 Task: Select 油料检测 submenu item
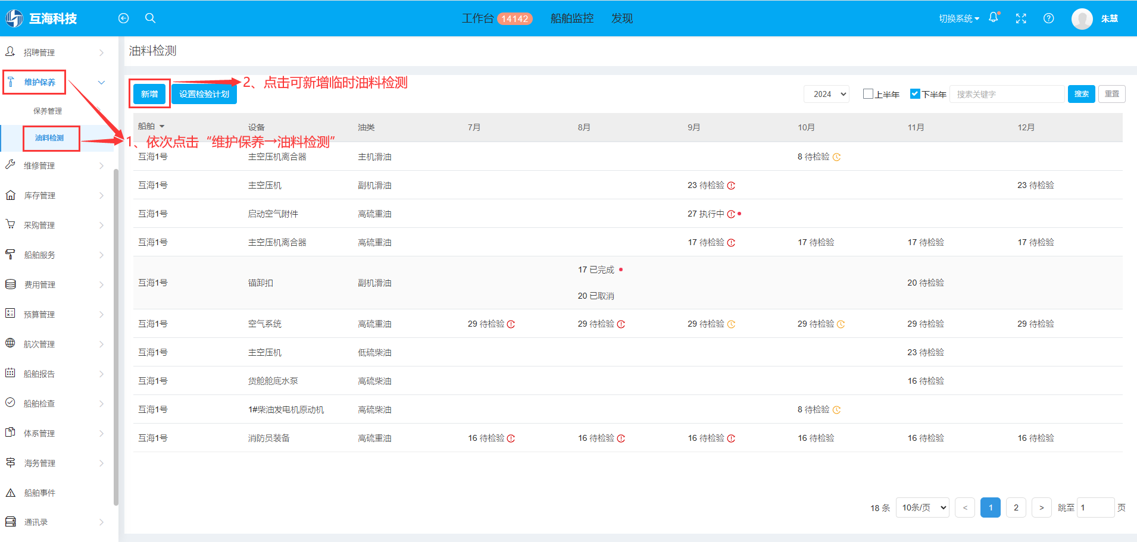(x=49, y=138)
